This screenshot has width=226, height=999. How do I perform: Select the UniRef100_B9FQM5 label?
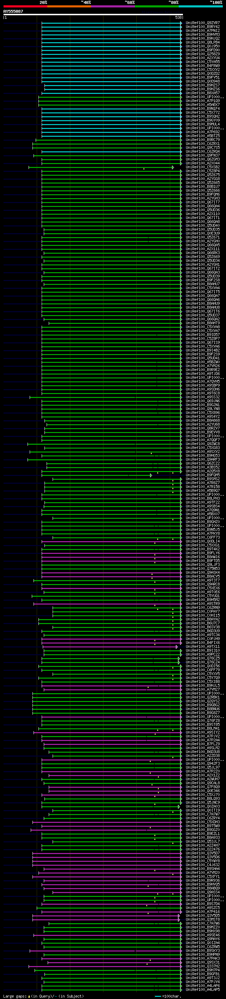pos(203,475)
